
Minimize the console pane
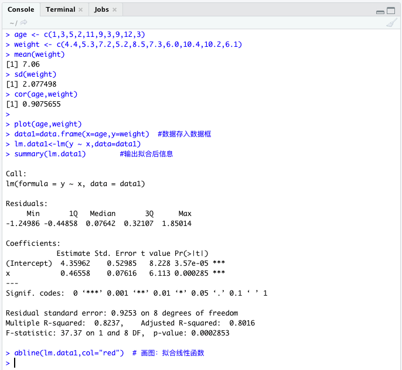(x=381, y=11)
